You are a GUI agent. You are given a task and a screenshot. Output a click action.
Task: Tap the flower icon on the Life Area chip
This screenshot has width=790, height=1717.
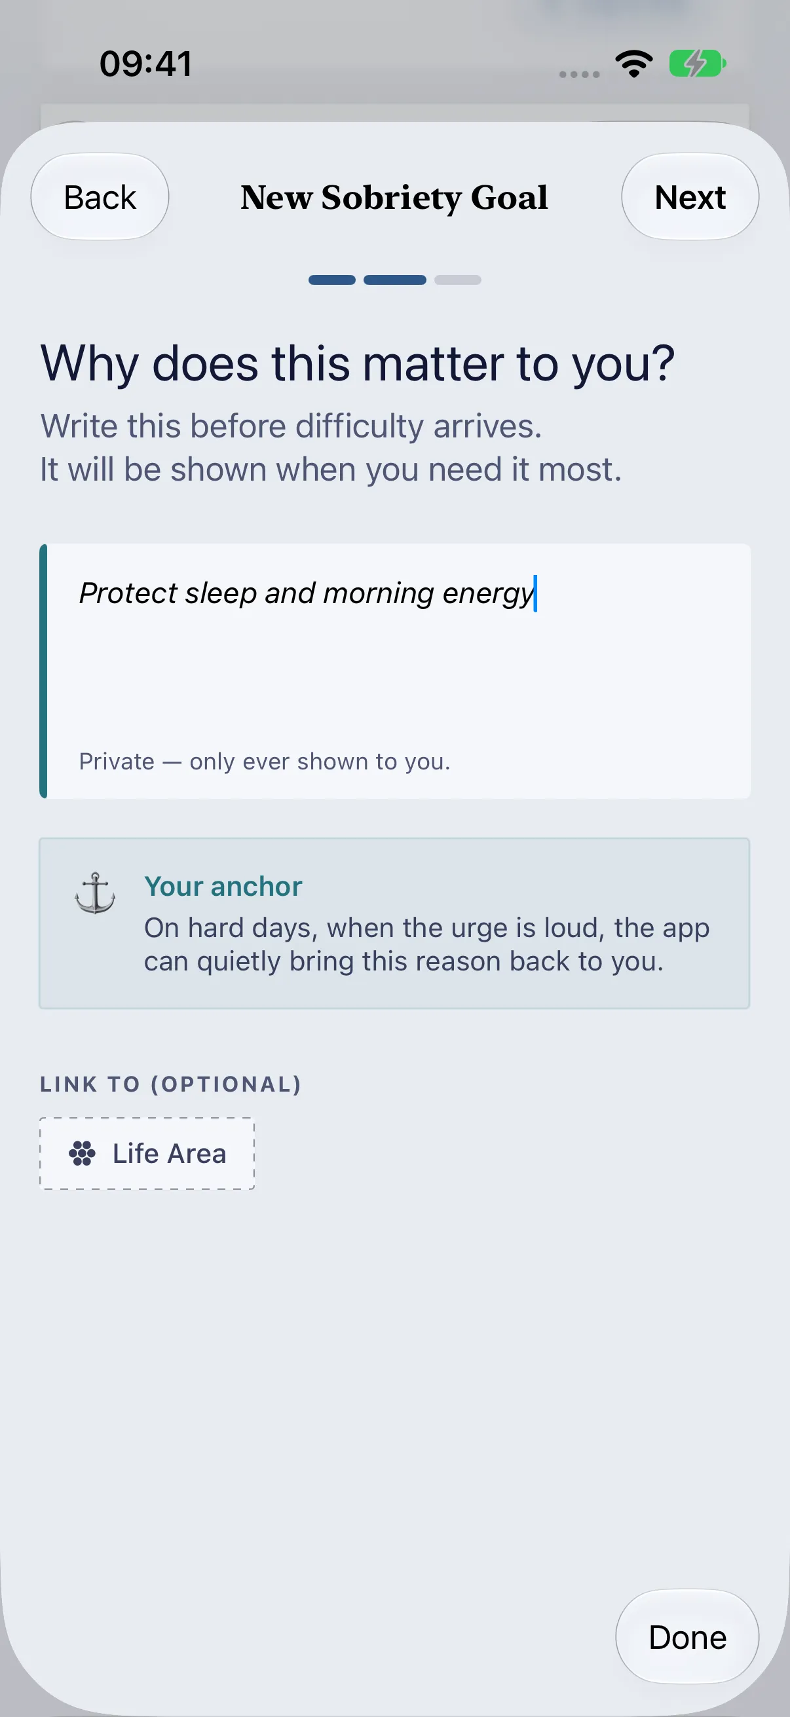click(82, 1153)
